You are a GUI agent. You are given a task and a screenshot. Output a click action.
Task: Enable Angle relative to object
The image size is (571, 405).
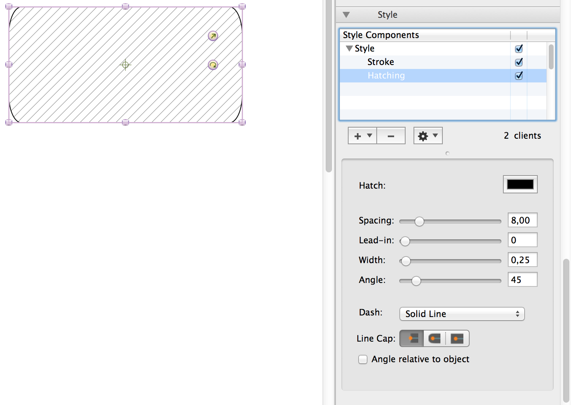point(363,359)
